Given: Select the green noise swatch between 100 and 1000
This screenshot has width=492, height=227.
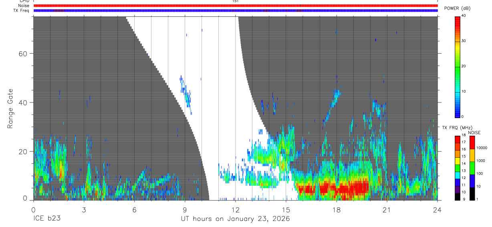Looking at the screenshot, I should point(472,168).
